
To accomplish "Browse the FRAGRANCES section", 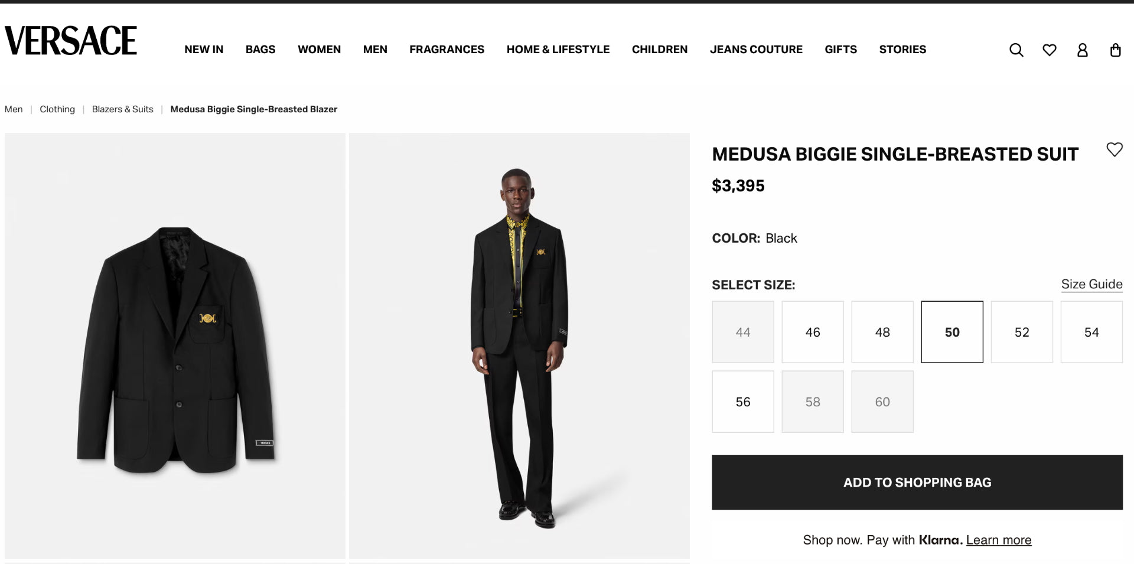I will coord(447,50).
